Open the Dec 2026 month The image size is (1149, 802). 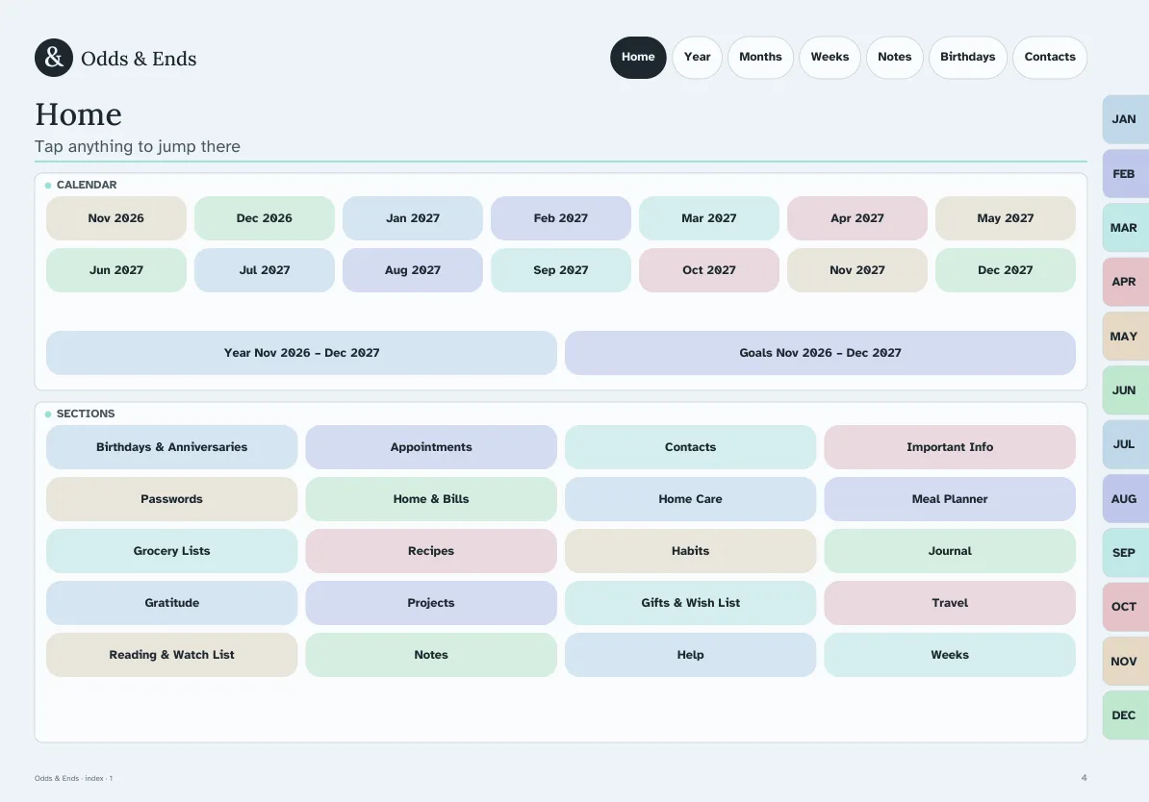pyautogui.click(x=265, y=218)
